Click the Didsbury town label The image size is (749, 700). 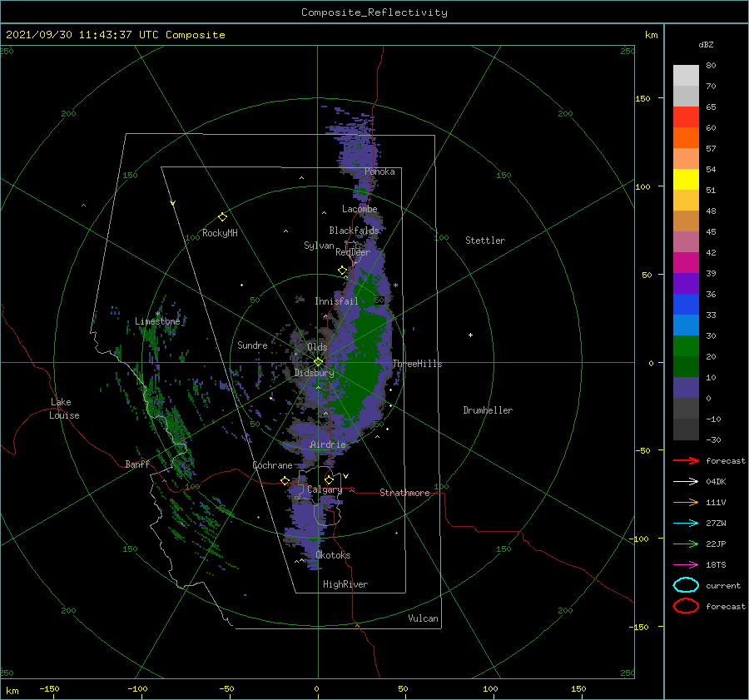pos(314,373)
